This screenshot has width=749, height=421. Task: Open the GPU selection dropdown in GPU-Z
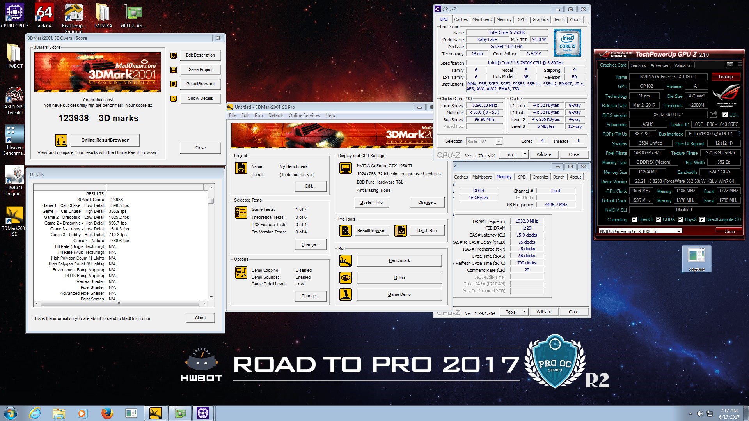point(640,231)
